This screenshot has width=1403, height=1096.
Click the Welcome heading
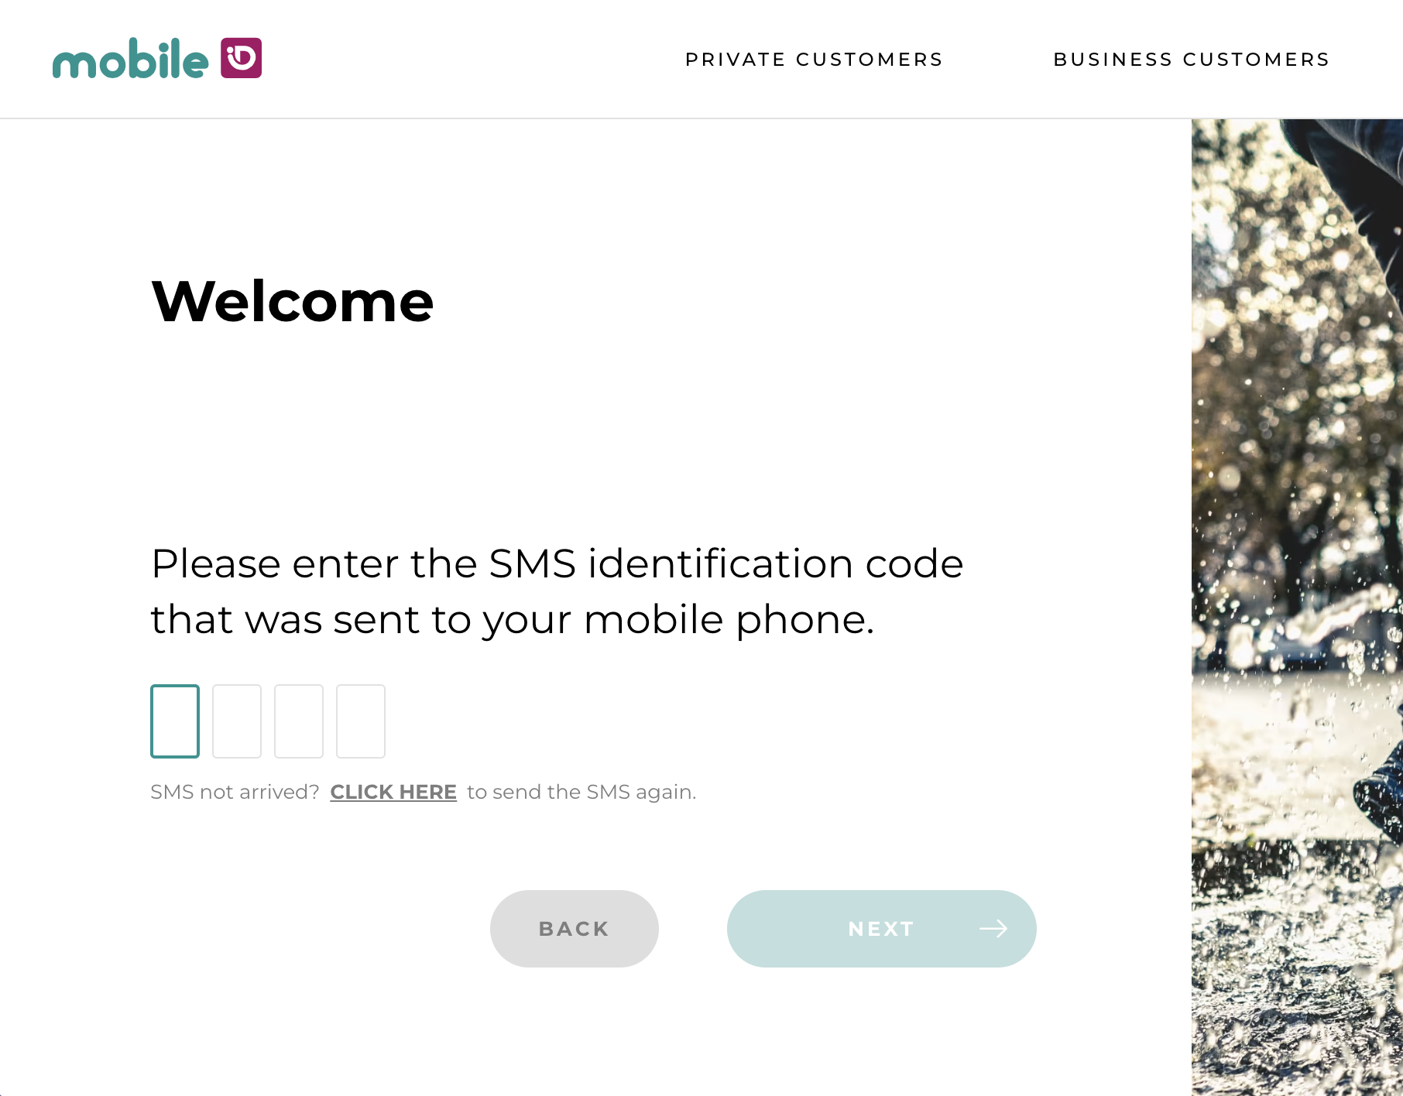(292, 301)
